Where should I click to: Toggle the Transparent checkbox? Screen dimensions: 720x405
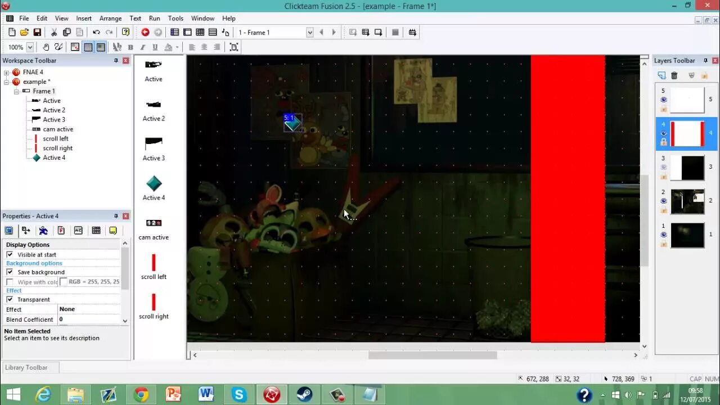tap(10, 299)
